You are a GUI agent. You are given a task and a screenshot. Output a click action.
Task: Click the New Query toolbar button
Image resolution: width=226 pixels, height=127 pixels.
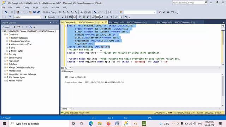coord(49,12)
